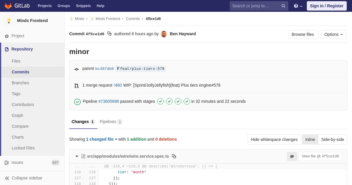352x185 pixels.
Task: Select Charts in repository sidebar
Action: [33, 137]
